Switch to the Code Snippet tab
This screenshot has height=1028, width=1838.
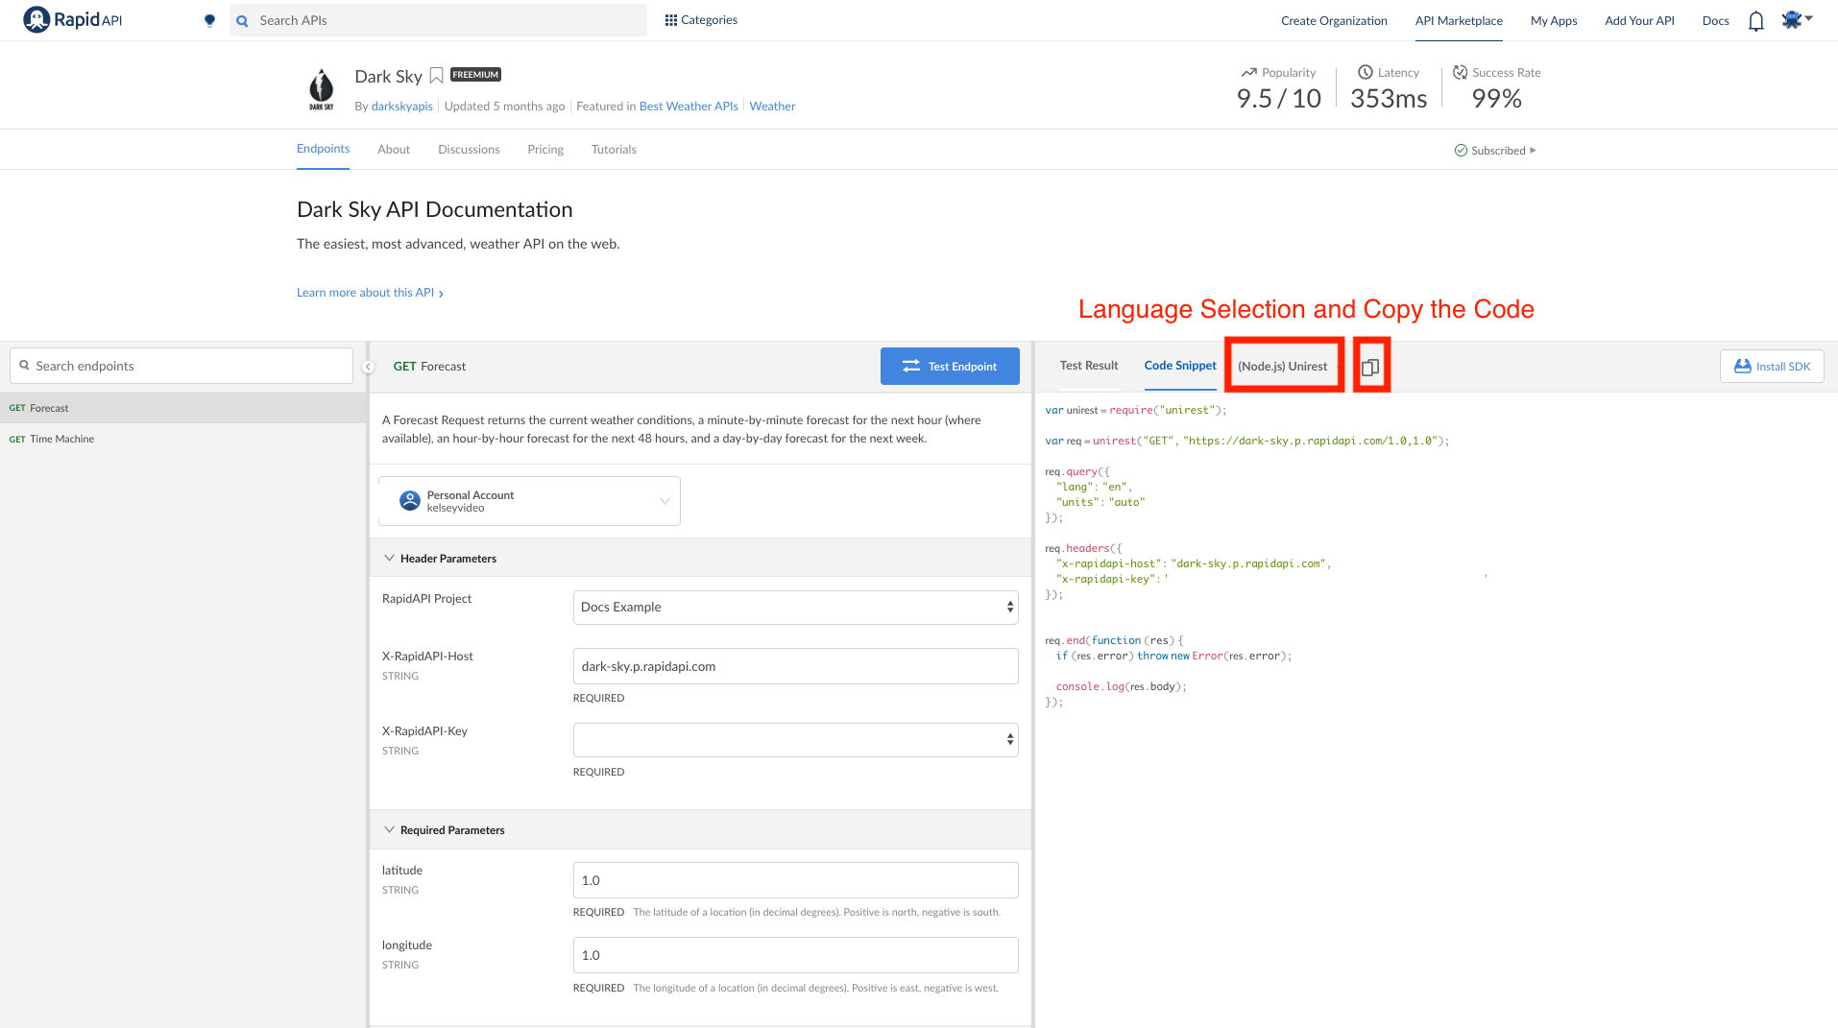1180,366
